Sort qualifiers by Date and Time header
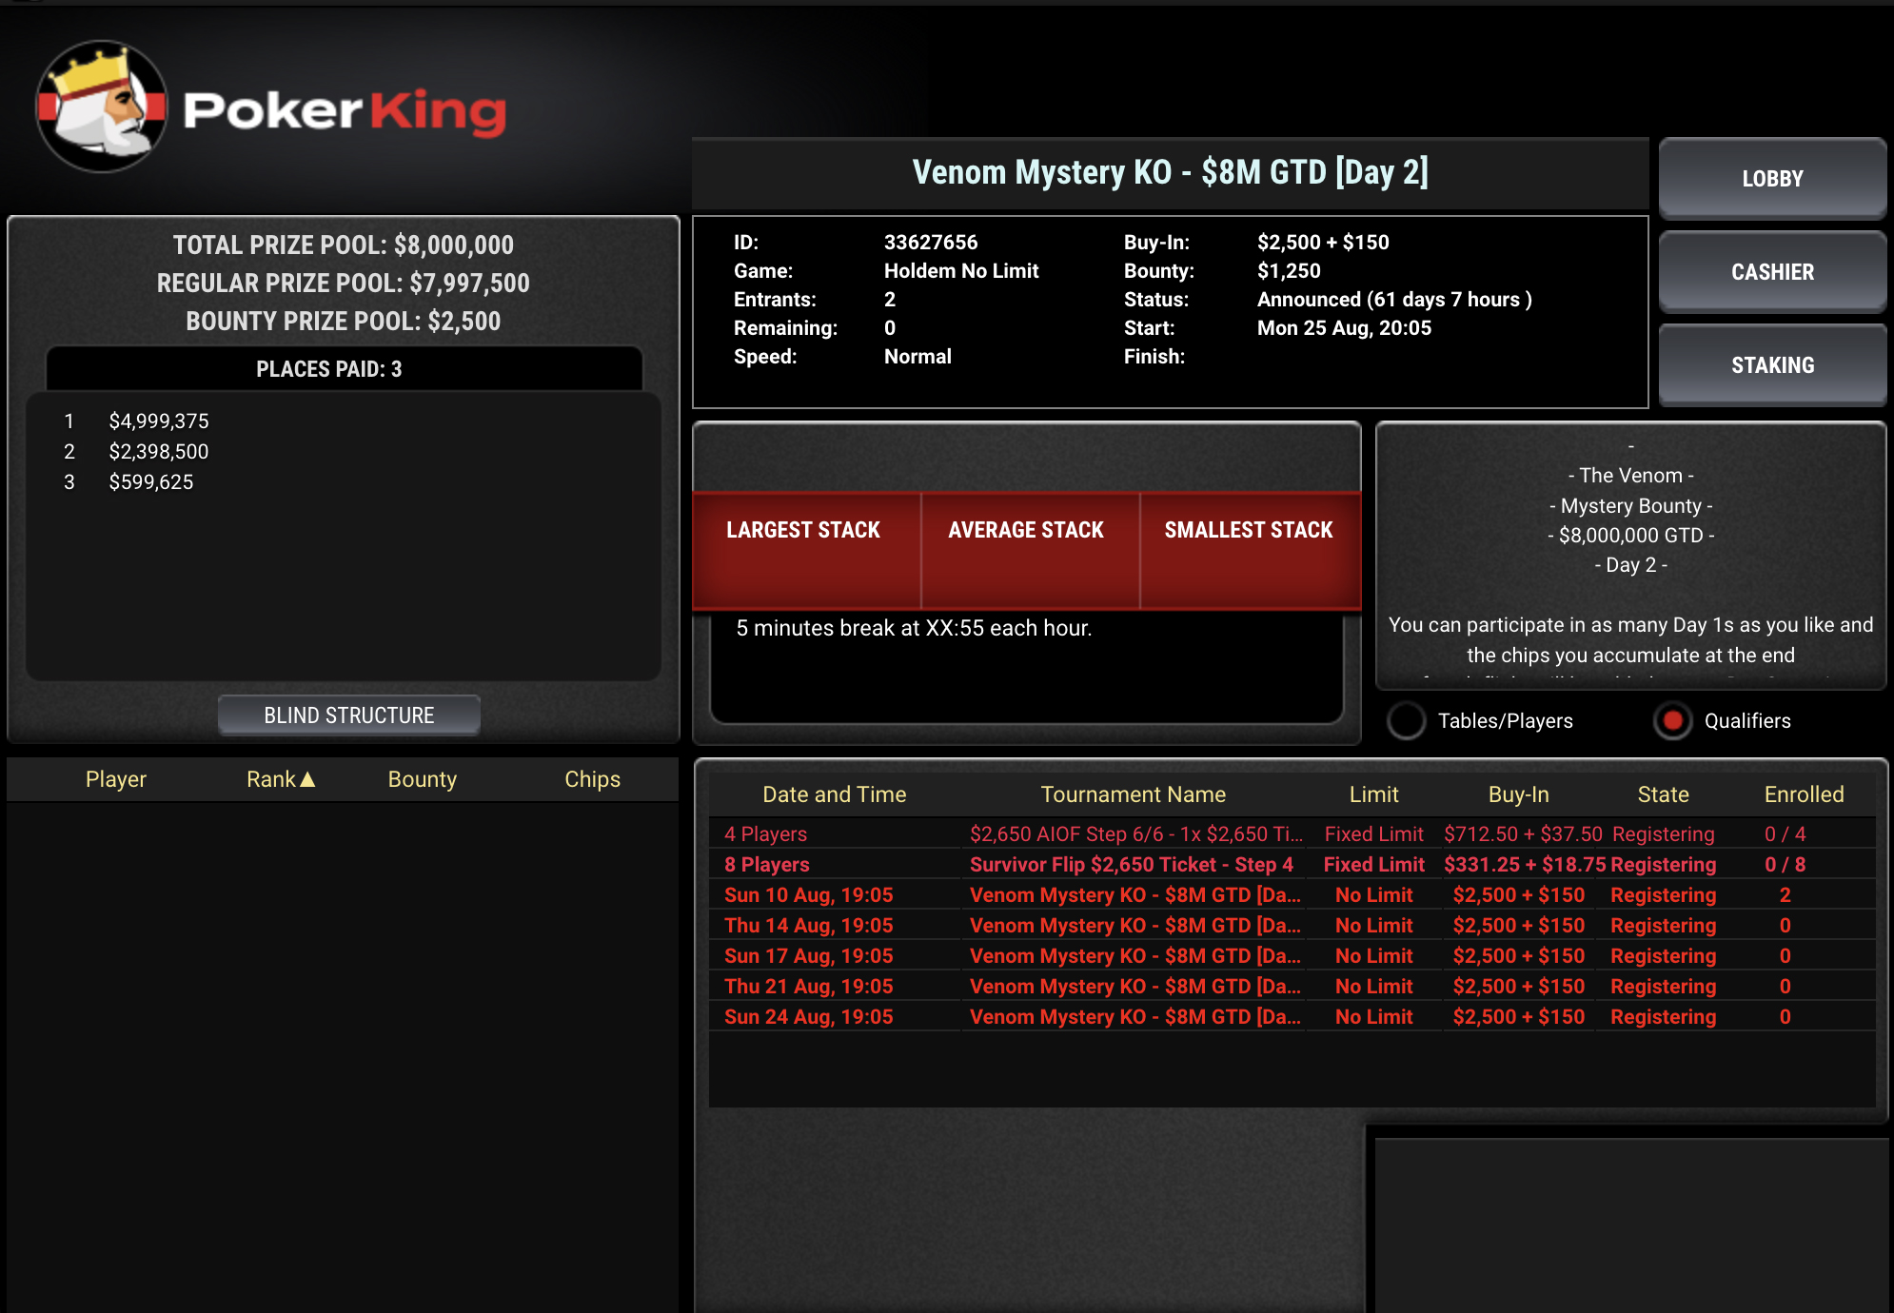The width and height of the screenshot is (1894, 1313). tap(834, 794)
